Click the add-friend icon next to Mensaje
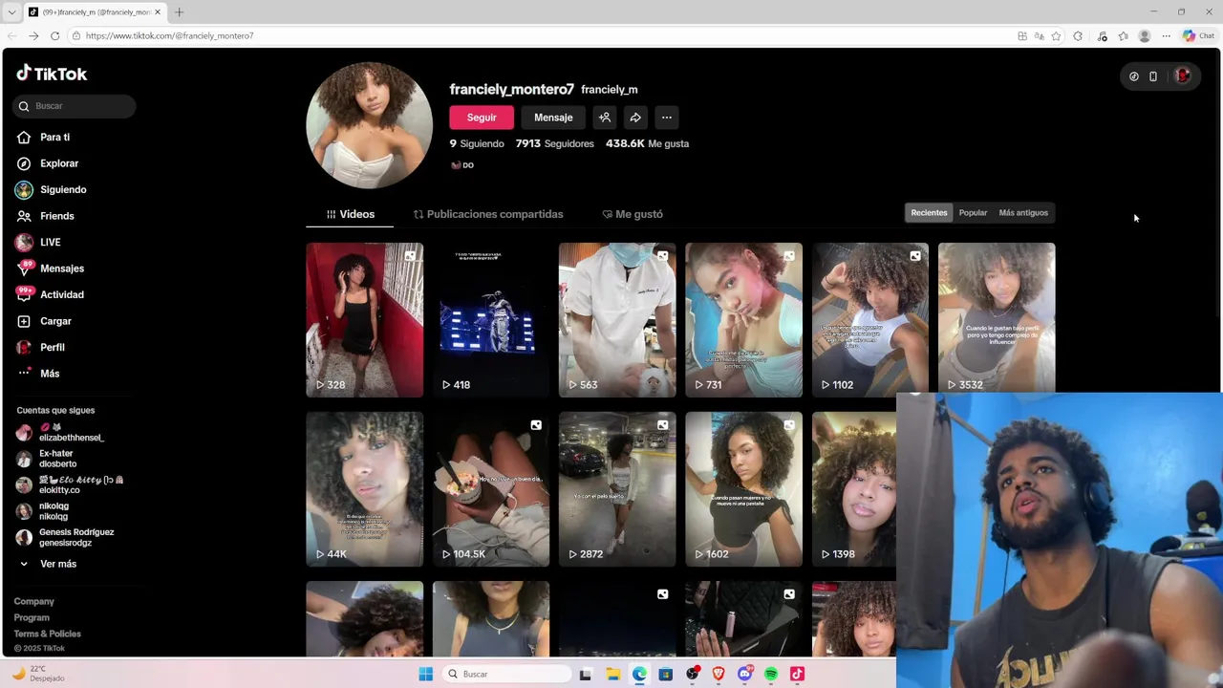 (605, 118)
